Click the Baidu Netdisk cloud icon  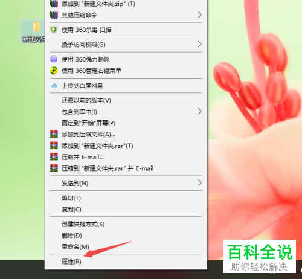54,86
